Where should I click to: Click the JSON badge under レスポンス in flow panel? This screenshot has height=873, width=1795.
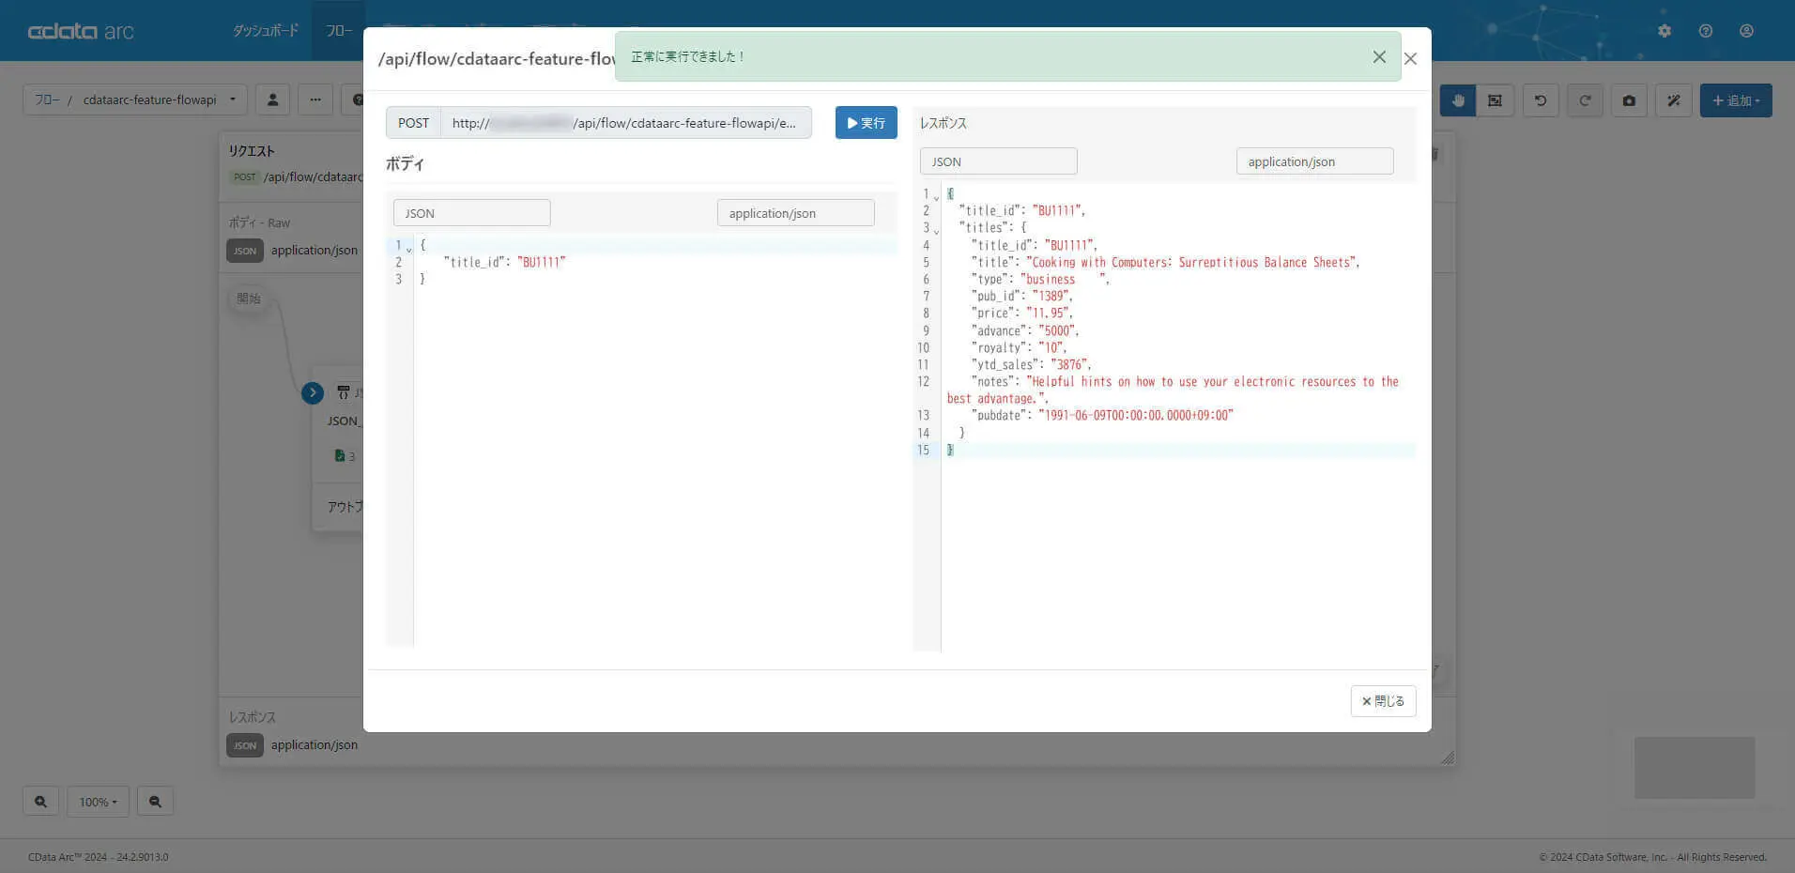[x=245, y=745]
